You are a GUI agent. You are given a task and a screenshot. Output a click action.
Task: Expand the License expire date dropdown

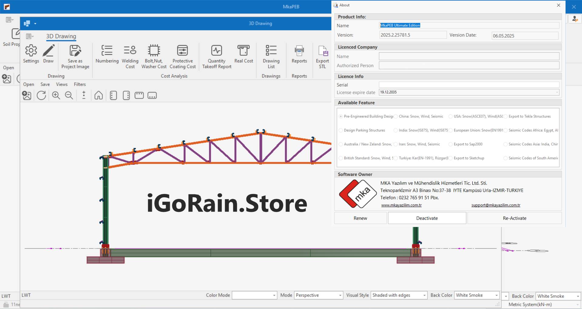(557, 92)
